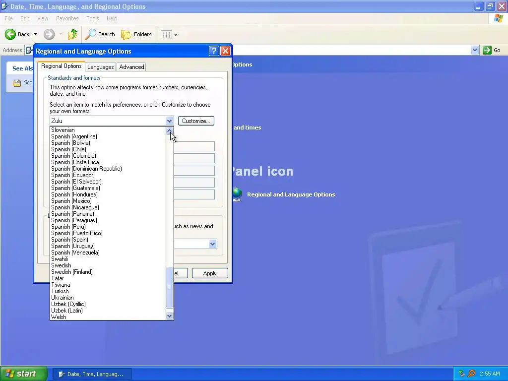The width and height of the screenshot is (508, 381).
Task: Select Turkish in the list
Action: pos(108,291)
